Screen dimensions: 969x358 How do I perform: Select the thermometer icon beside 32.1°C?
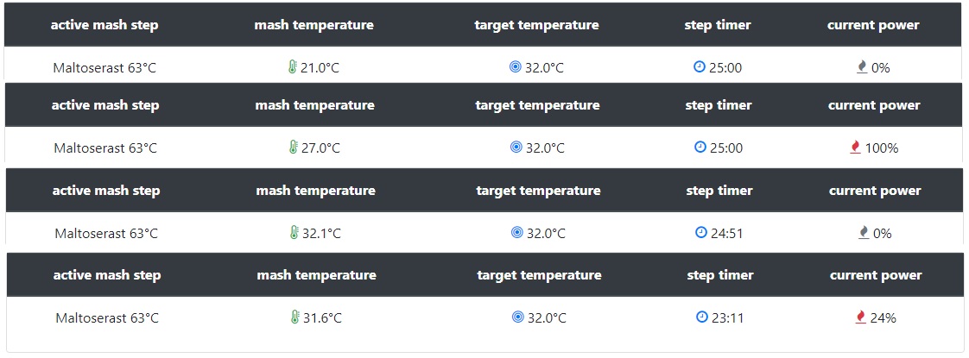(294, 233)
